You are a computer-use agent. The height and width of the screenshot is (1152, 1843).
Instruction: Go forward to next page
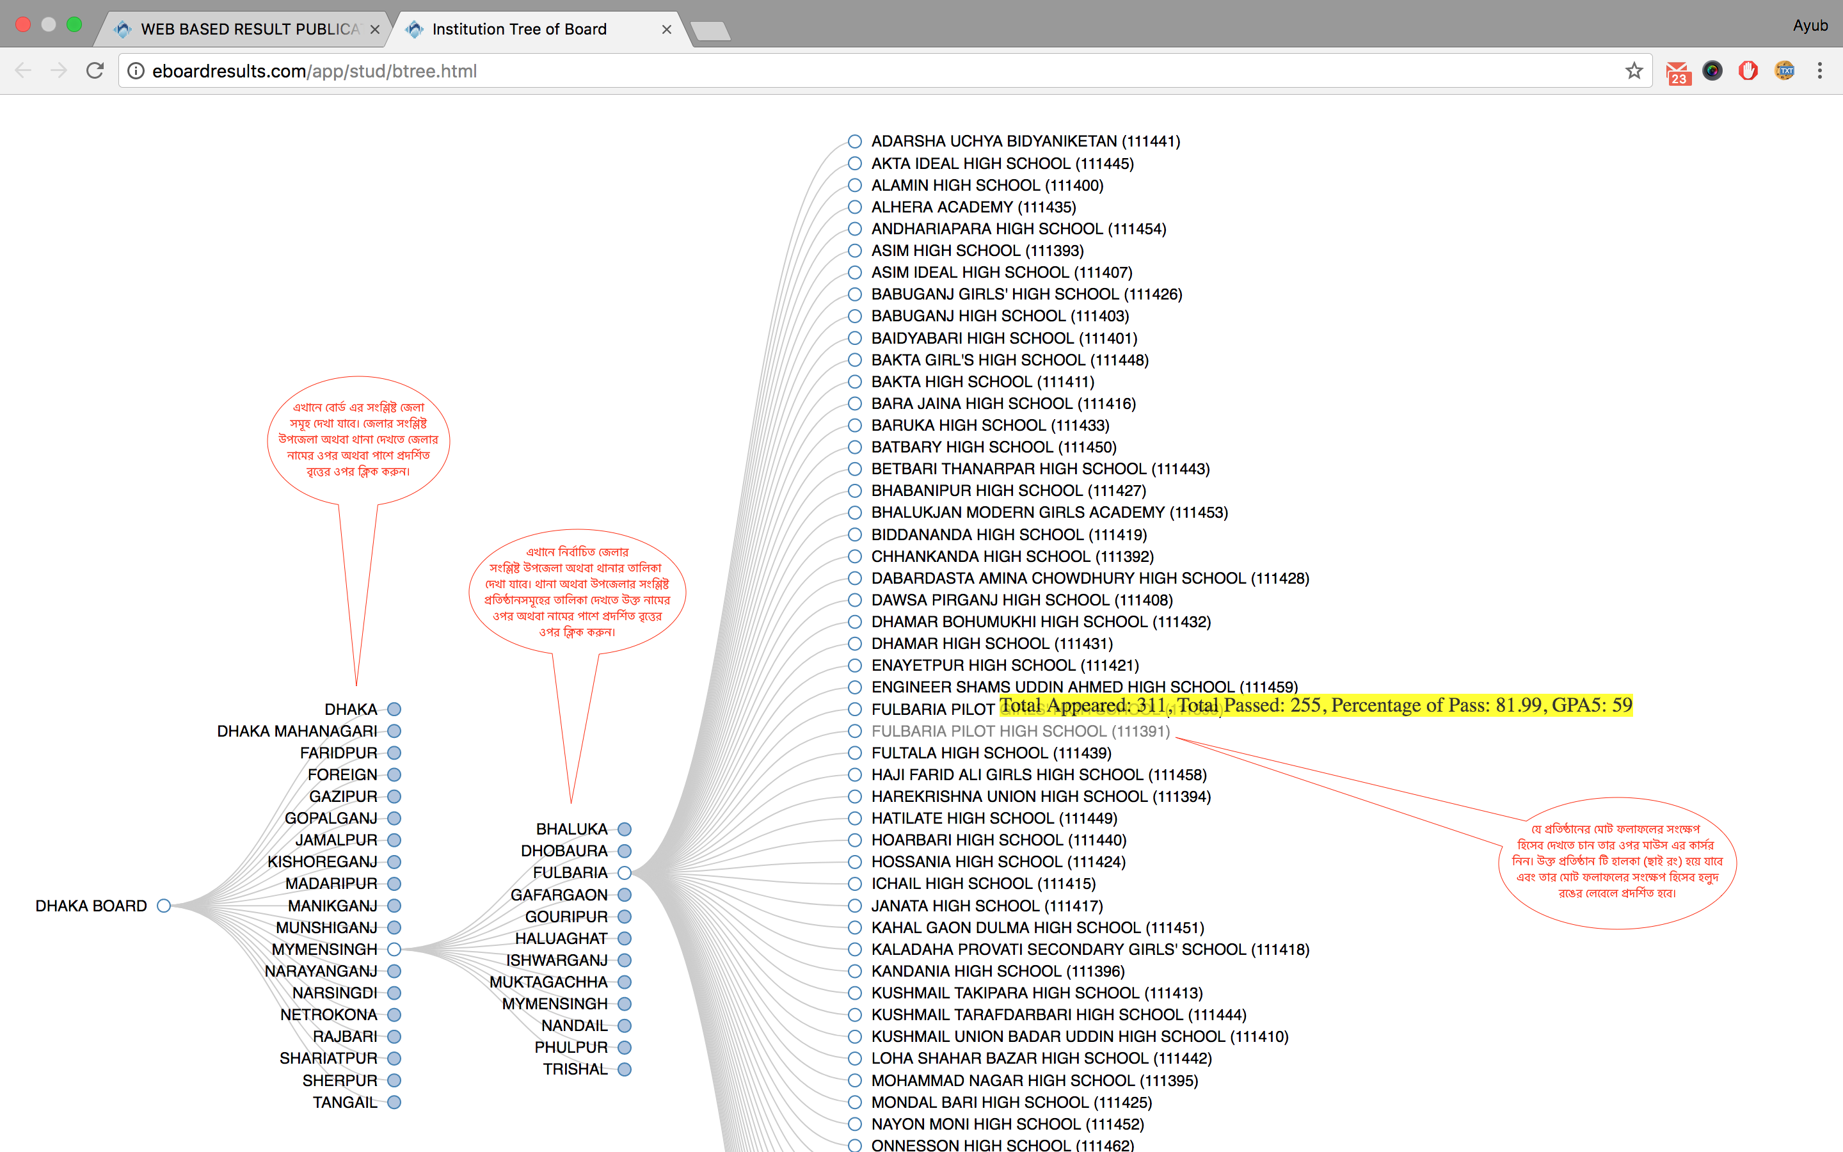tap(59, 71)
